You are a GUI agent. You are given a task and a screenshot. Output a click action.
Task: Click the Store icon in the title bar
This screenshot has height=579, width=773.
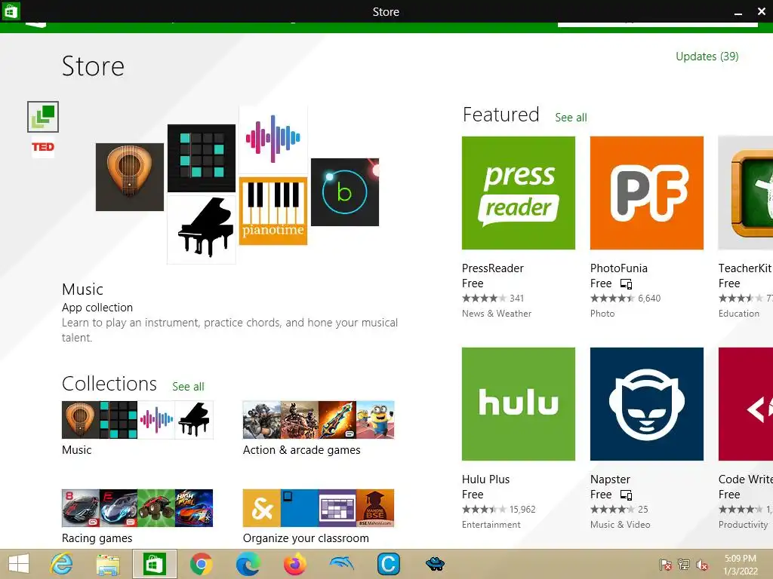pos(11,11)
